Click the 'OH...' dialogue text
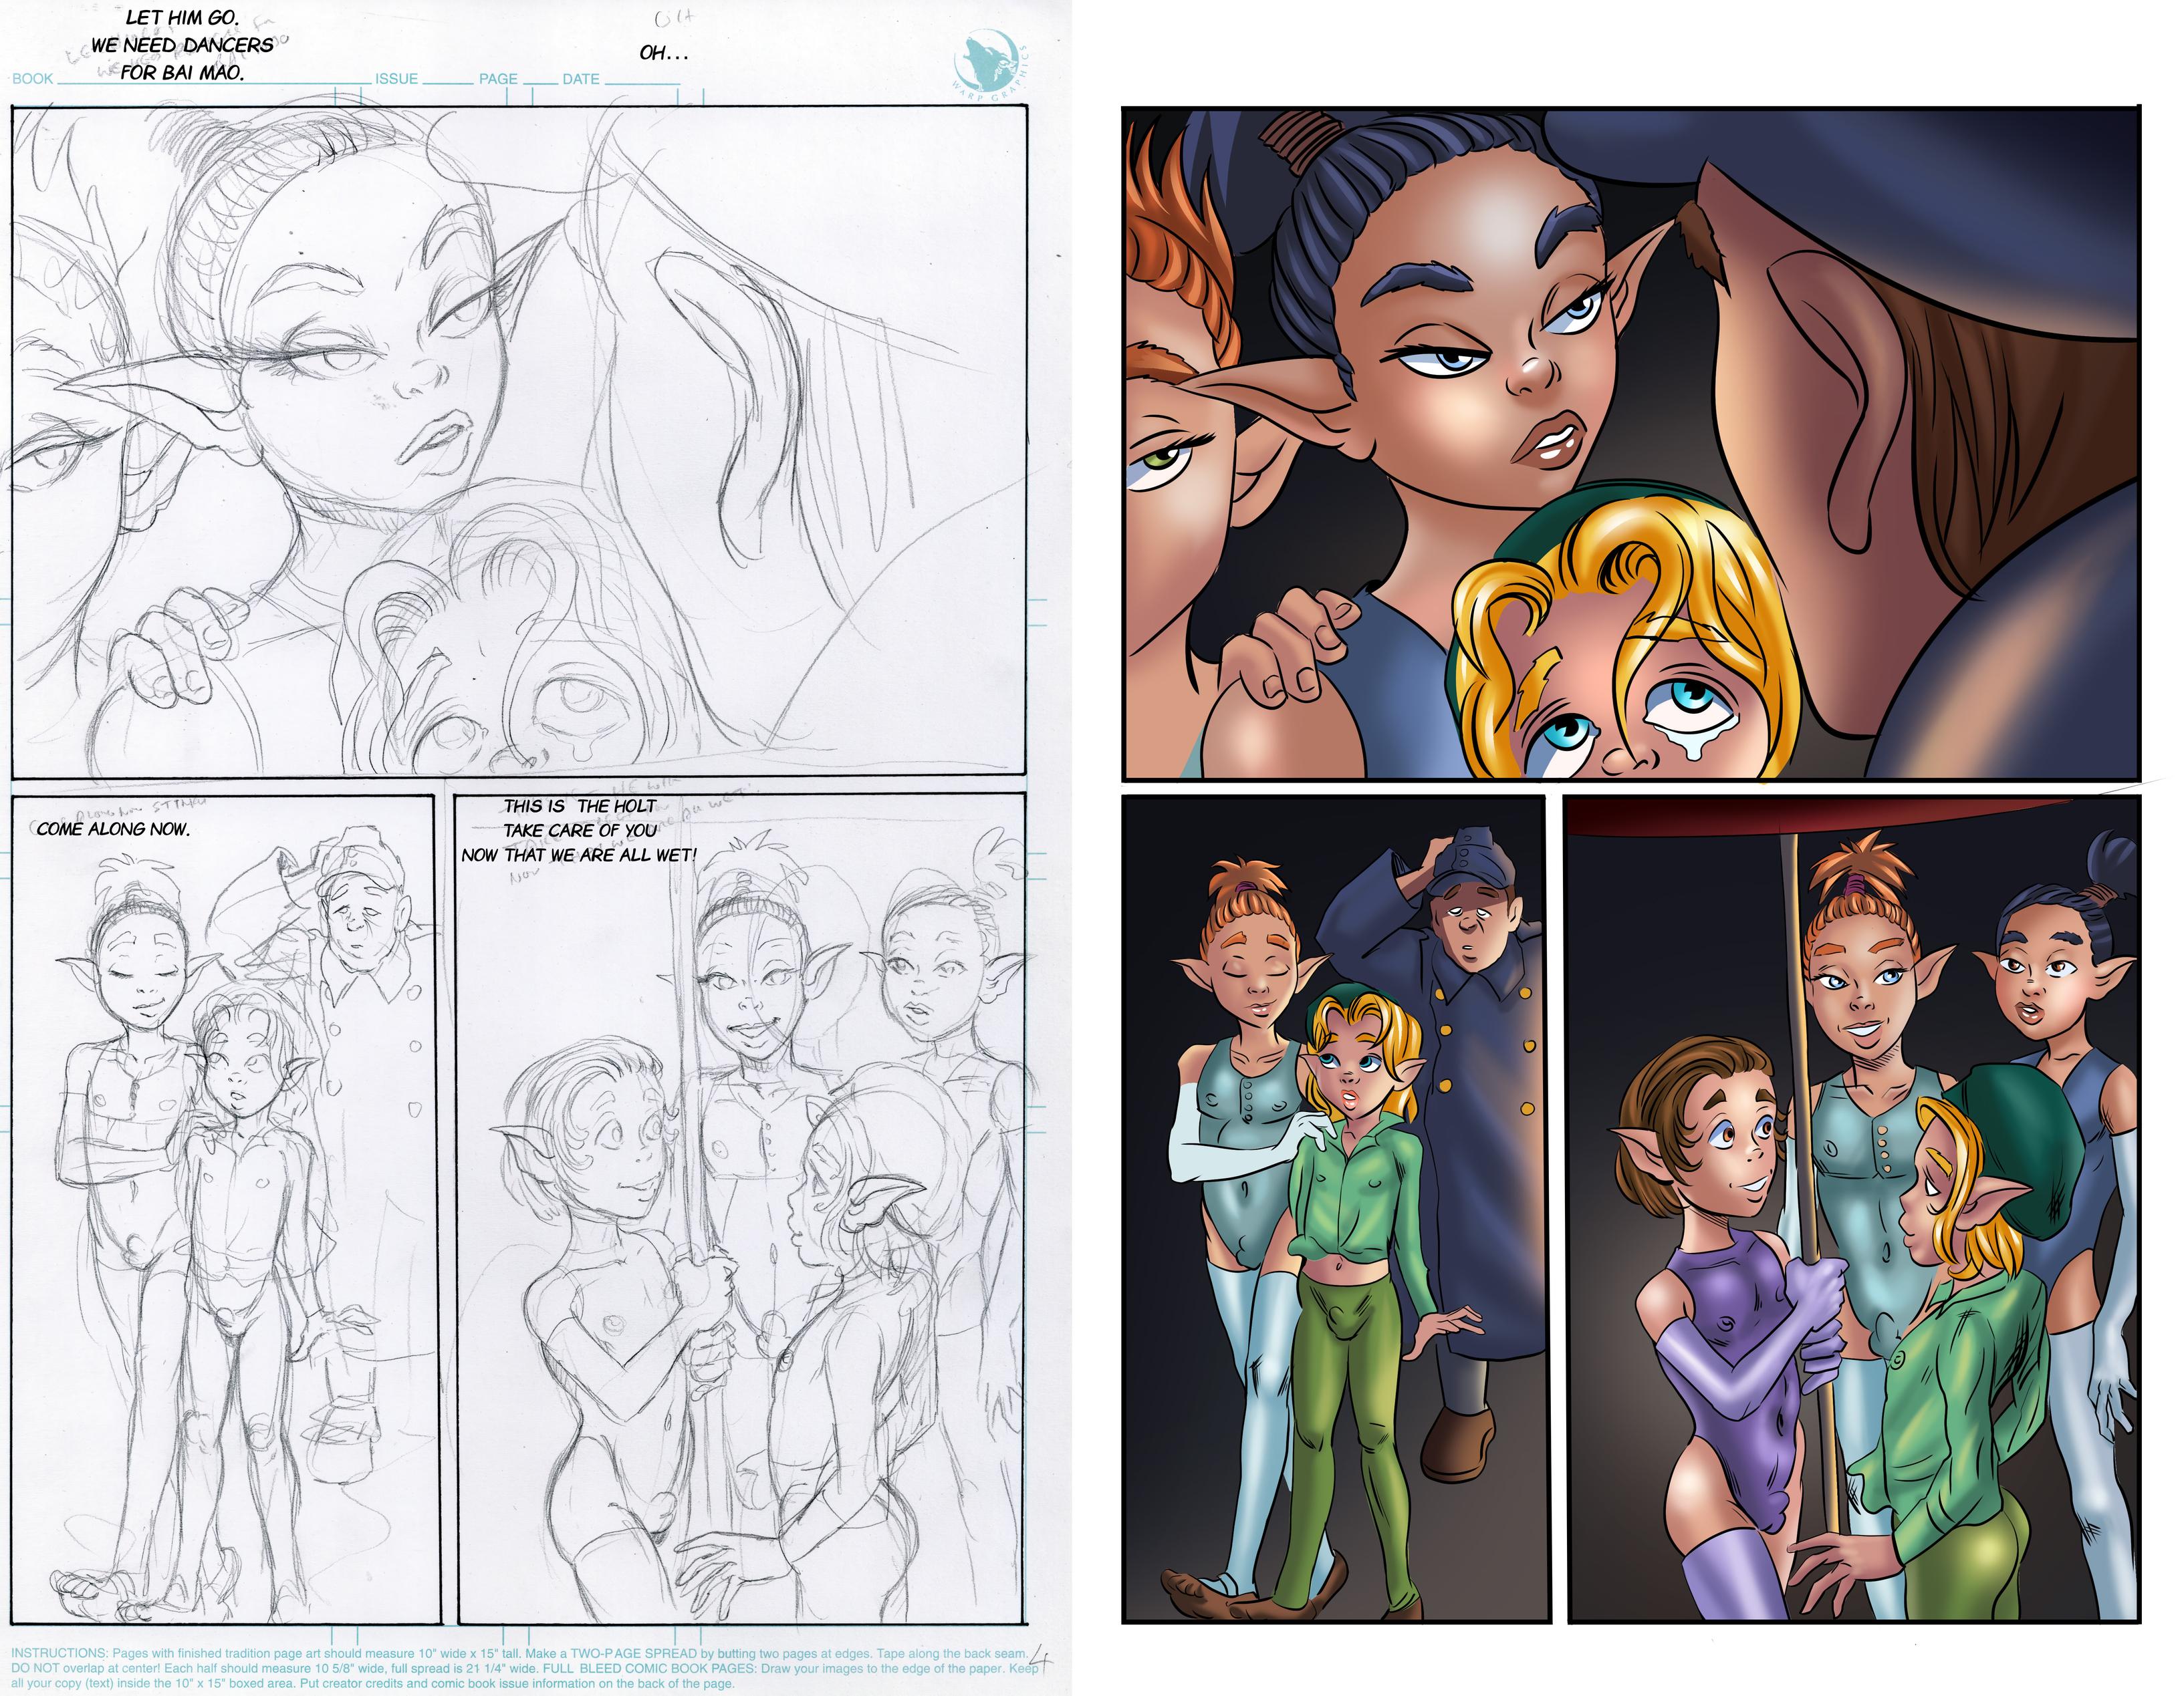This screenshot has width=2184, height=1696. click(x=663, y=53)
